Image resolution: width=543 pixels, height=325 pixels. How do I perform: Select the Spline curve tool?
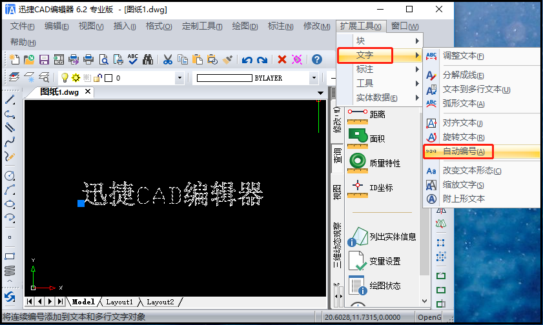(10, 142)
